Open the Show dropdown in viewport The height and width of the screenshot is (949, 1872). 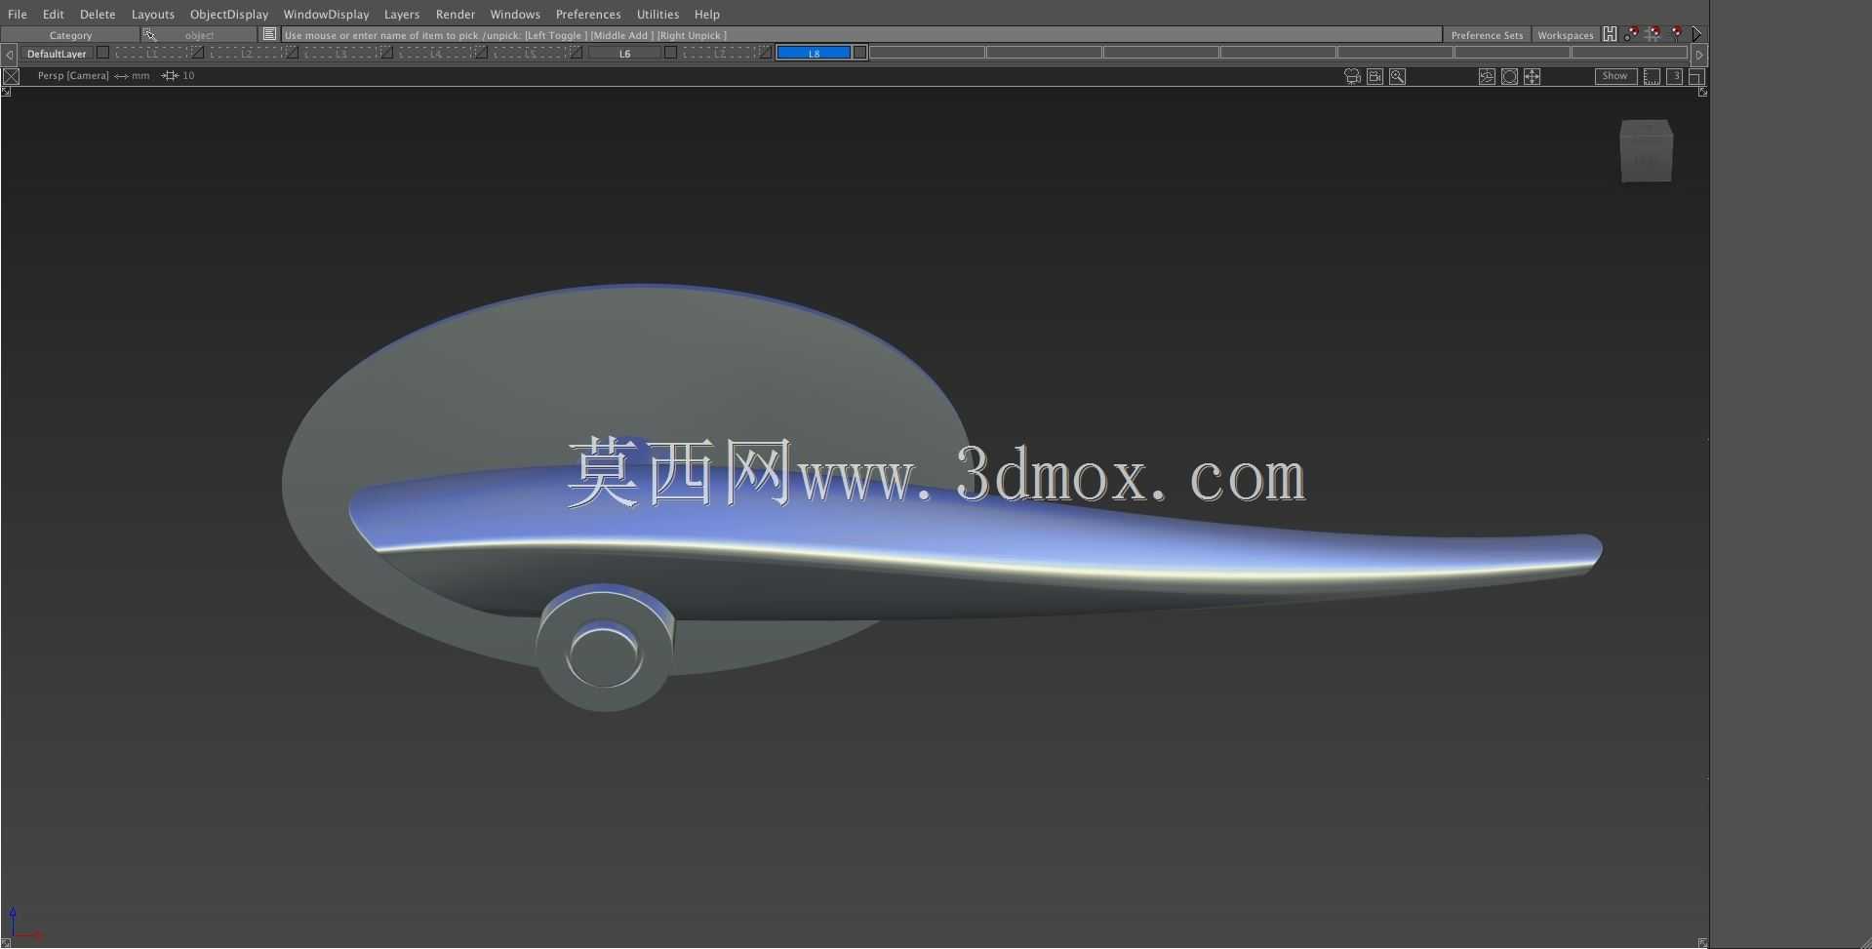pos(1615,76)
